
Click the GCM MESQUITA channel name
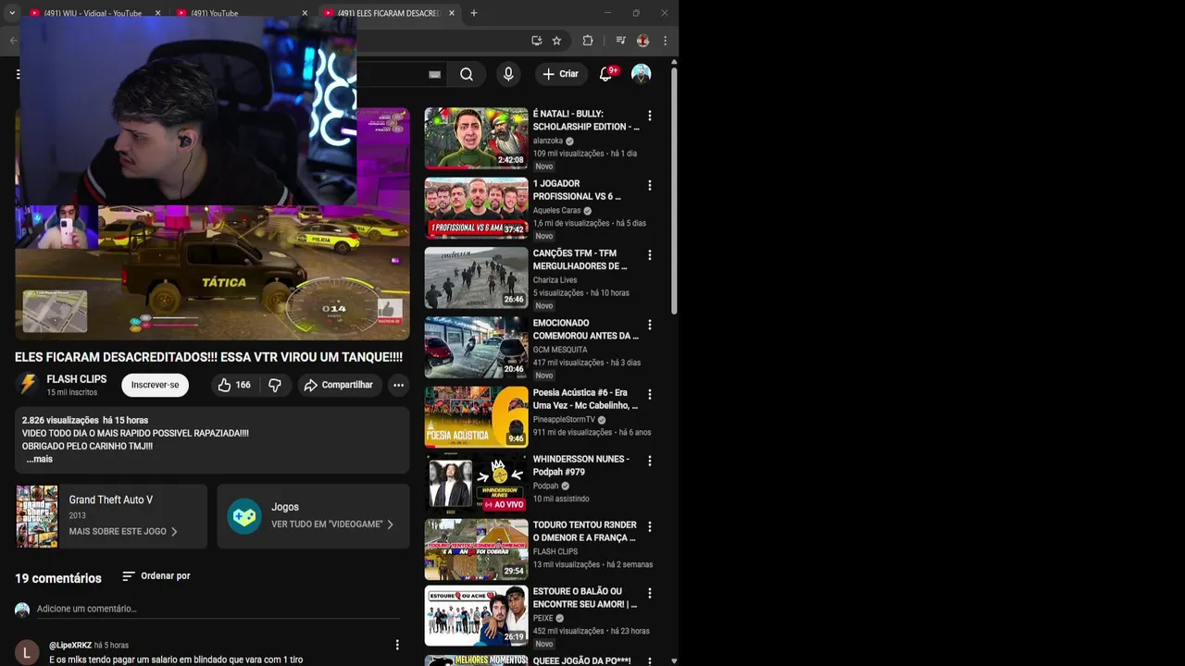pos(560,350)
